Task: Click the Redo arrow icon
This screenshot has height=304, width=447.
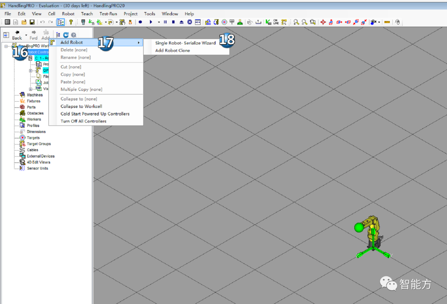Action: [x=50, y=22]
